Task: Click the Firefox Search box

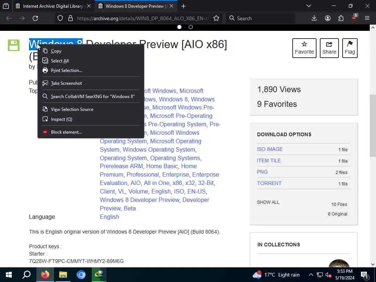Action: (x=260, y=18)
